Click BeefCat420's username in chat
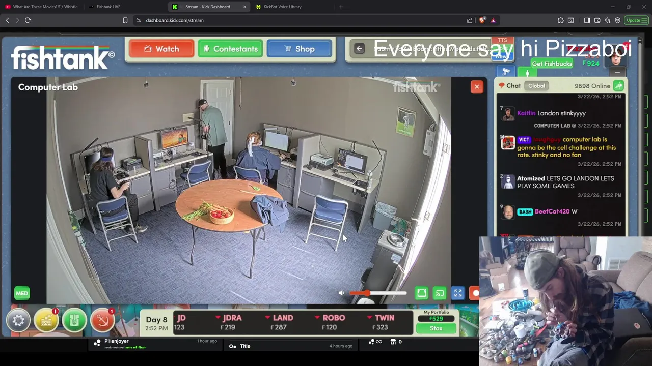Viewport: 652px width, 366px height. pos(552,211)
